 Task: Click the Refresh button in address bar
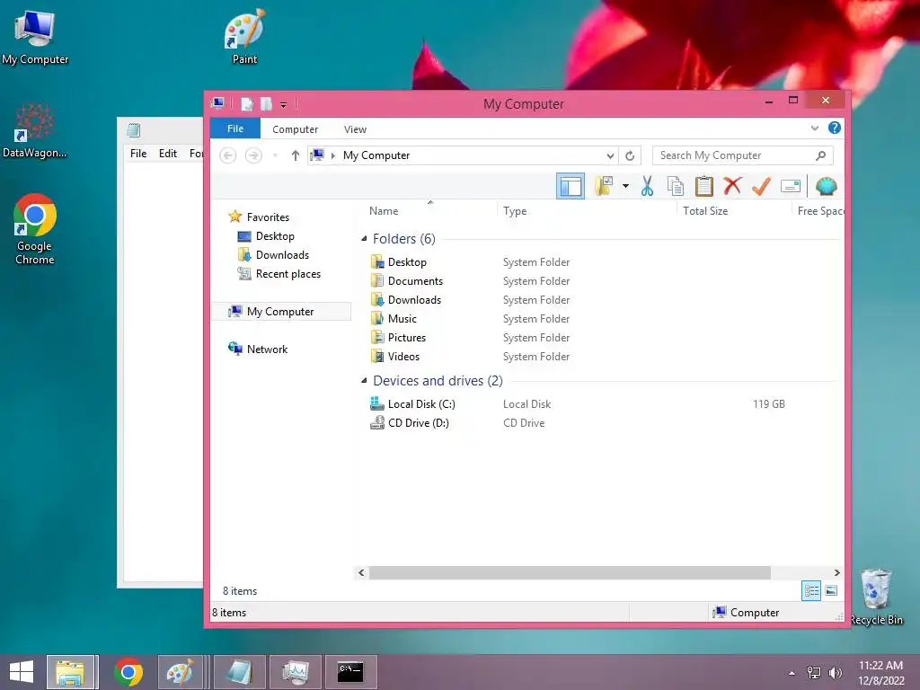630,155
